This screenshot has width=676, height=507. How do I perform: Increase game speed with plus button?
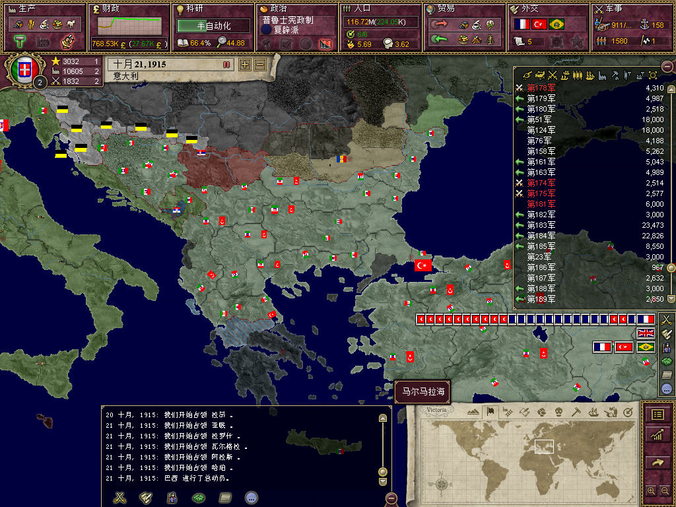click(245, 65)
